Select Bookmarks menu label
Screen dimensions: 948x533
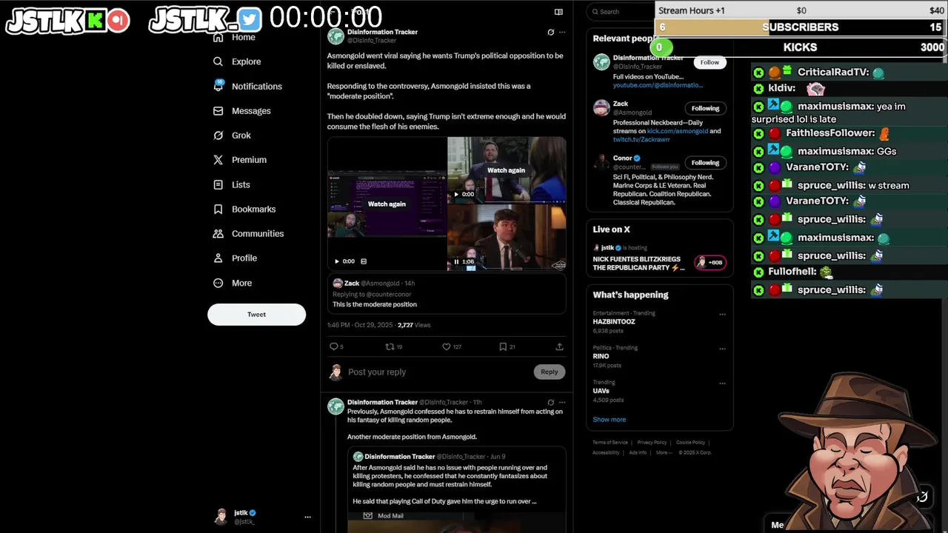[253, 209]
